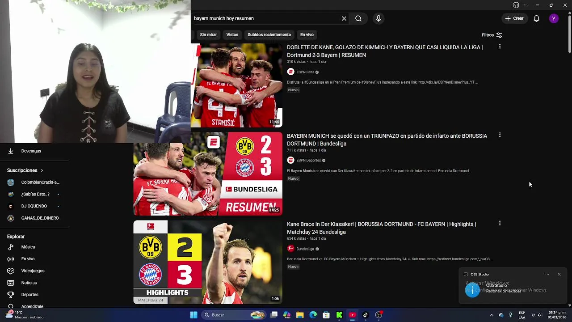
Task: Open Kane Brace In Der Klassiker title
Action: (381, 228)
